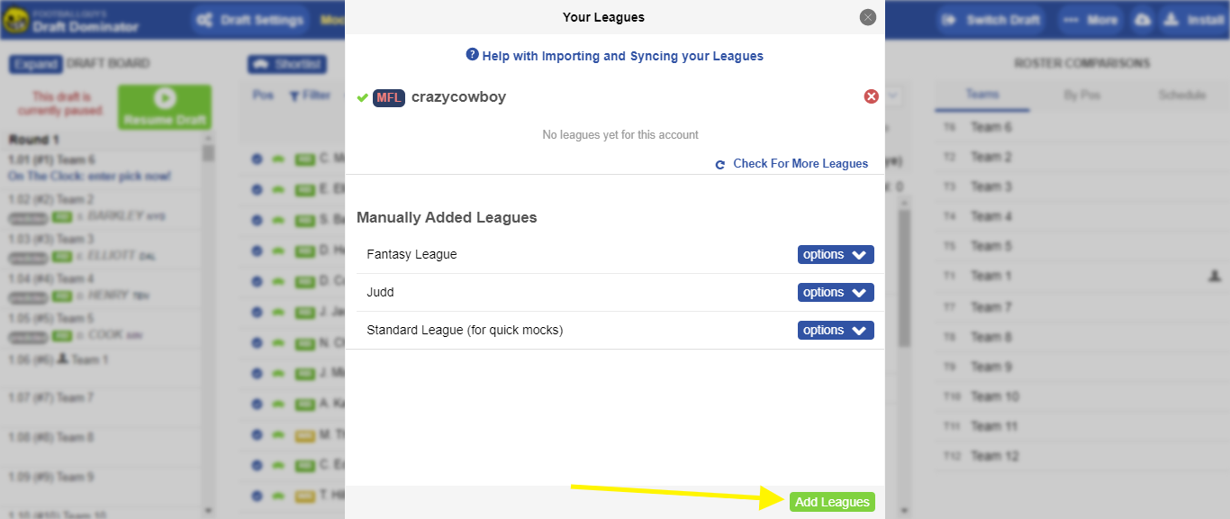Image resolution: width=1230 pixels, height=519 pixels.
Task: Switch to the Schedule tab
Action: (1181, 95)
